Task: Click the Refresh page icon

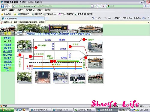Action: (x=99, y=6)
